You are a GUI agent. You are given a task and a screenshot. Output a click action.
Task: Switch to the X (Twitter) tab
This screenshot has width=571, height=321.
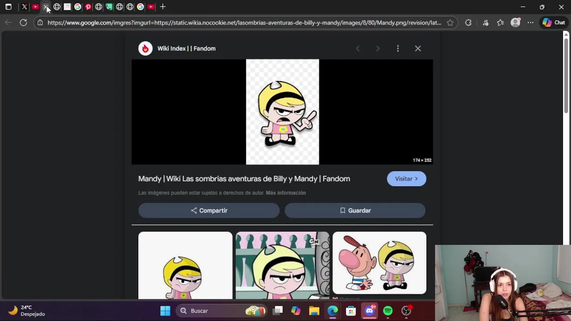click(x=25, y=7)
